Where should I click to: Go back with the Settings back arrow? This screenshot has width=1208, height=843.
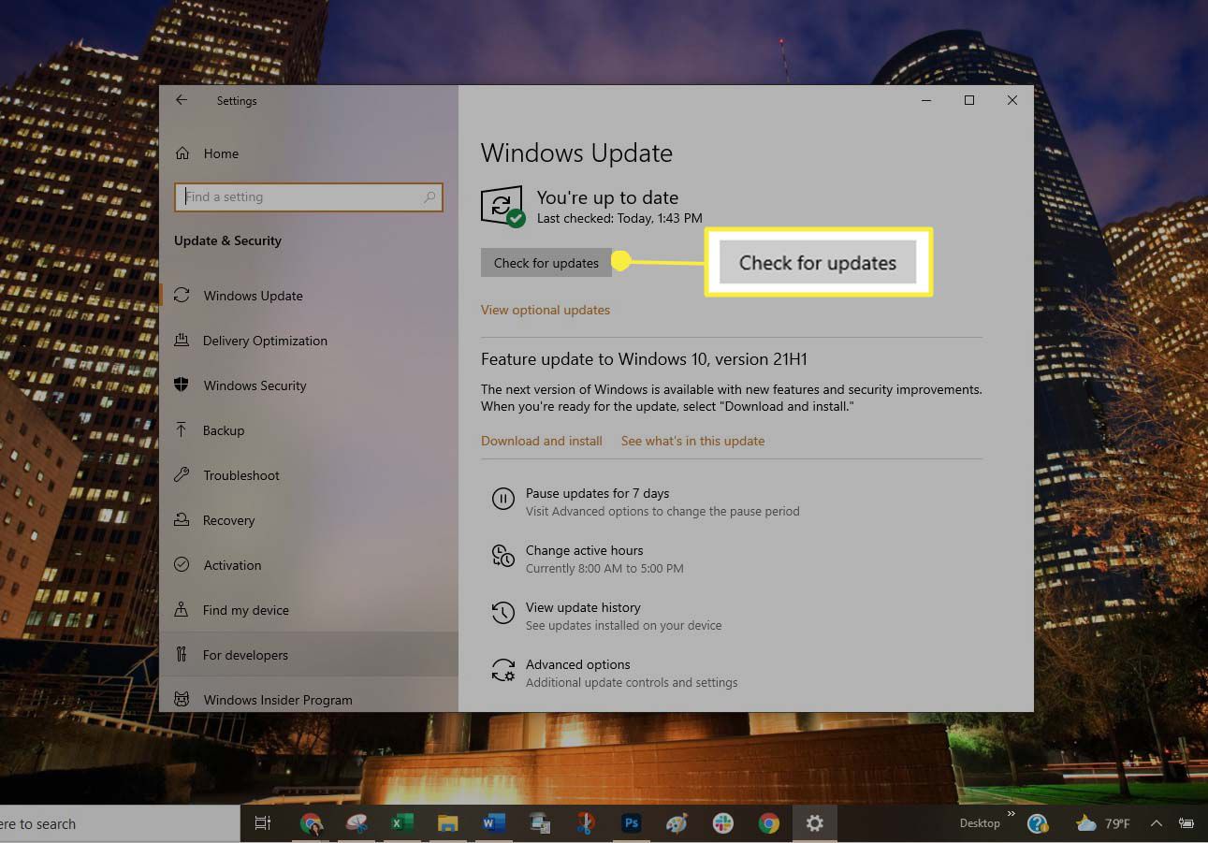click(x=182, y=100)
